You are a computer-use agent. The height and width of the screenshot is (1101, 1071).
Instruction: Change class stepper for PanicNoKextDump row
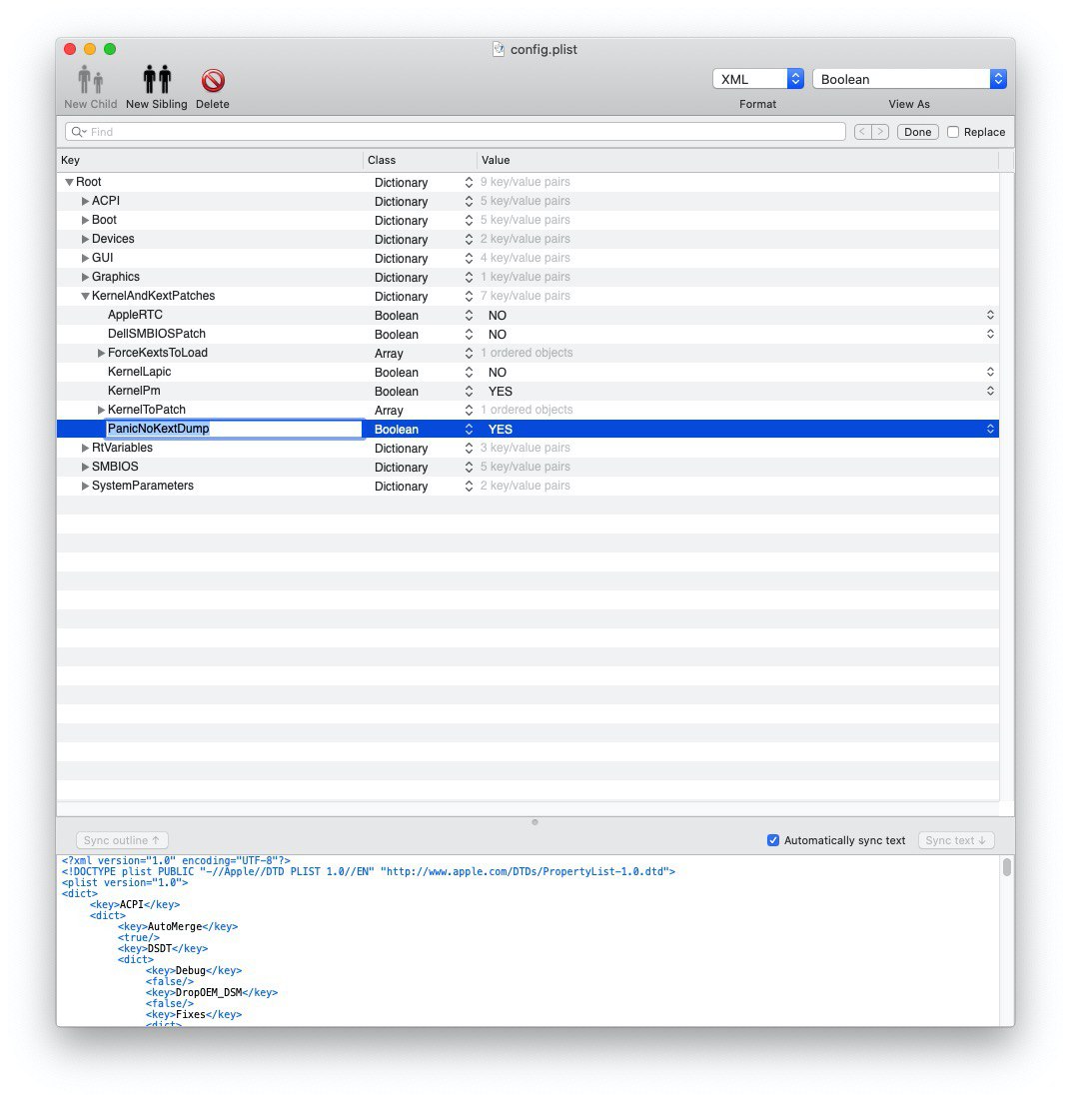click(x=469, y=429)
